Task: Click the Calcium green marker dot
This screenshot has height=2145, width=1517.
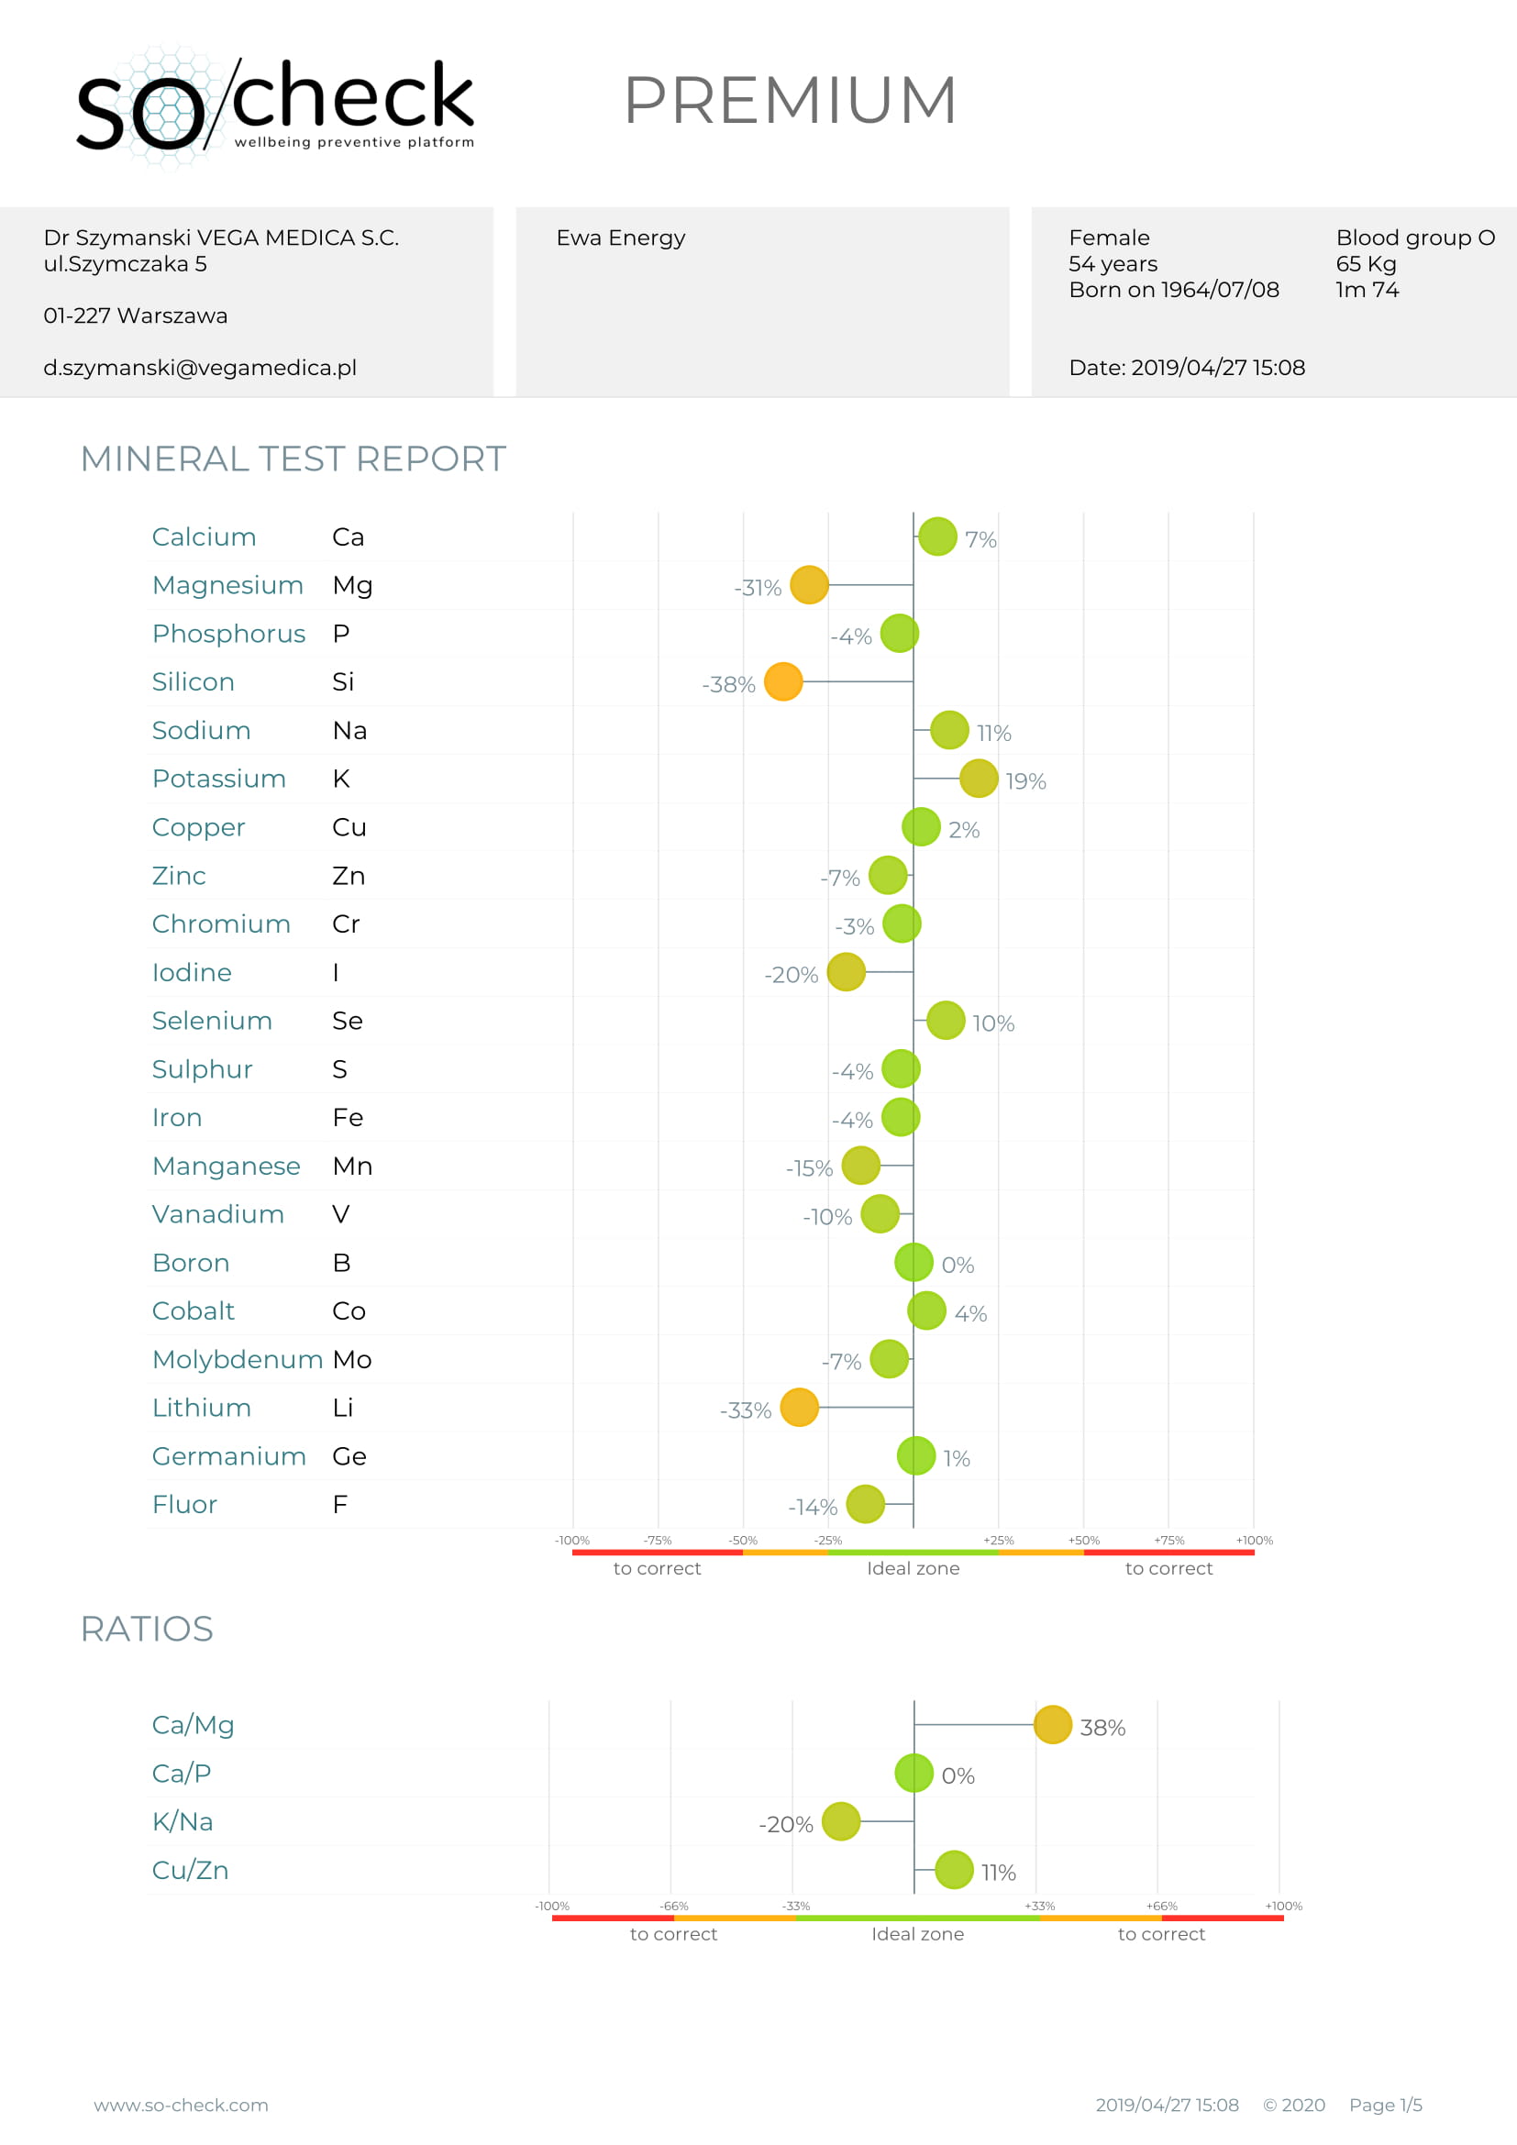Action: [937, 536]
